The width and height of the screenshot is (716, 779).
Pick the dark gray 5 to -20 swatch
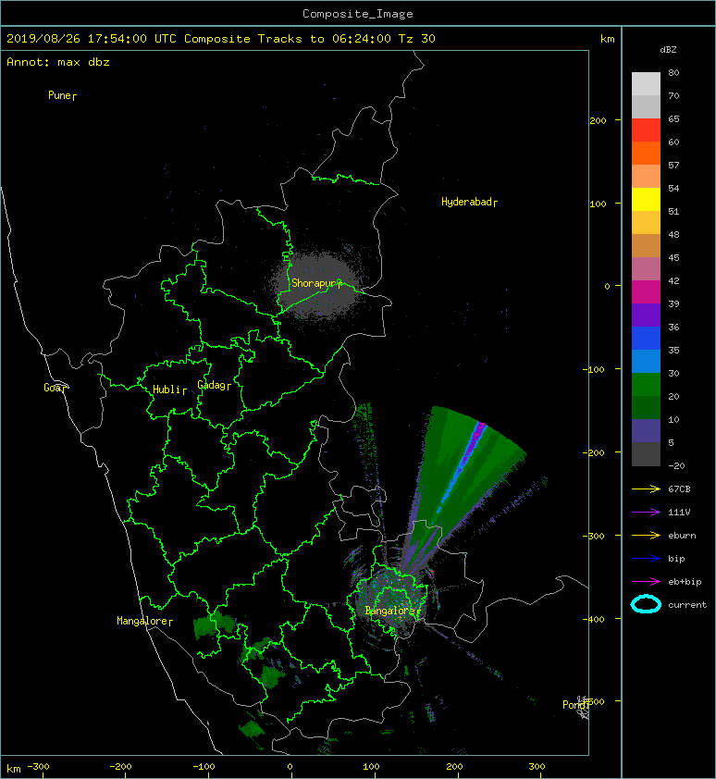click(646, 454)
